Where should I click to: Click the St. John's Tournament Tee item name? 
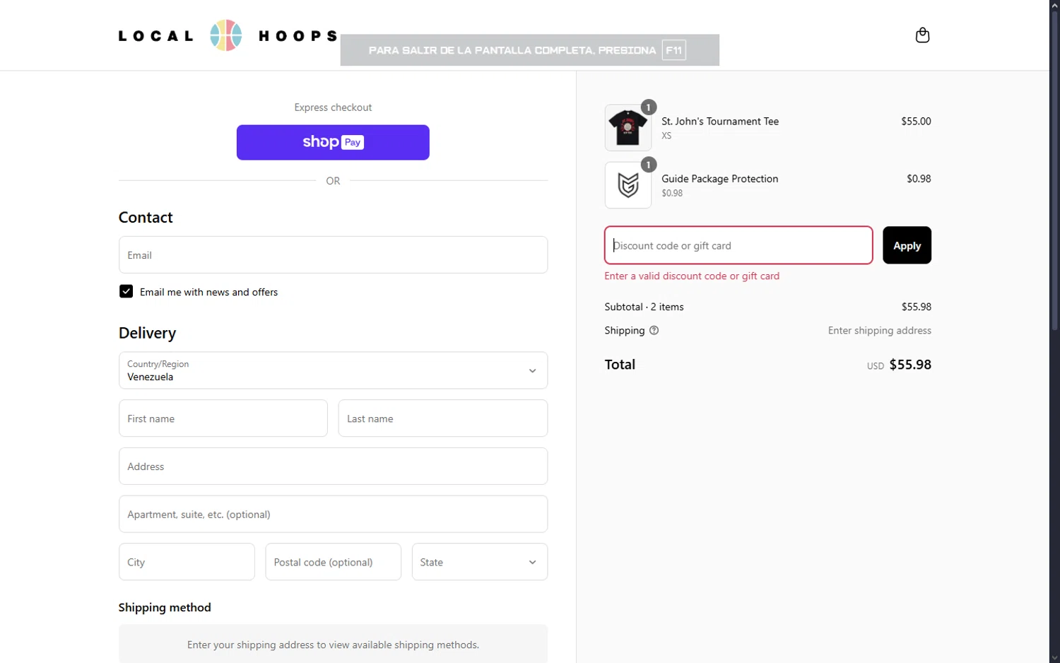720,122
